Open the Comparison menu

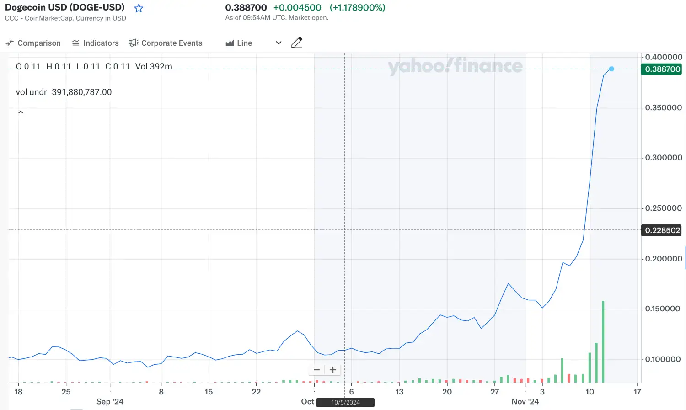[x=33, y=43]
